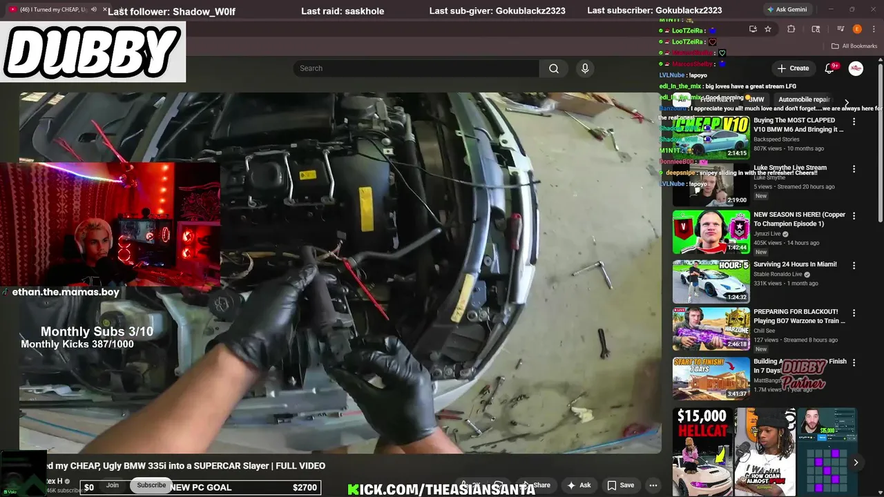Open options for V10 BMW M6 video
Screen dimensions: 884x497
pyautogui.click(x=854, y=121)
